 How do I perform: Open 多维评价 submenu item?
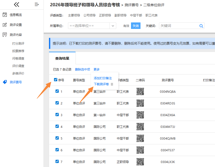[18, 73]
